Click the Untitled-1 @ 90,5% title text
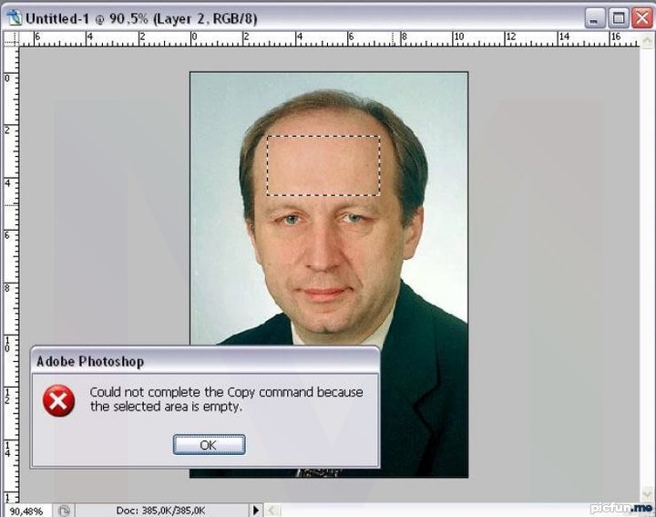The height and width of the screenshot is (517, 656). [141, 19]
